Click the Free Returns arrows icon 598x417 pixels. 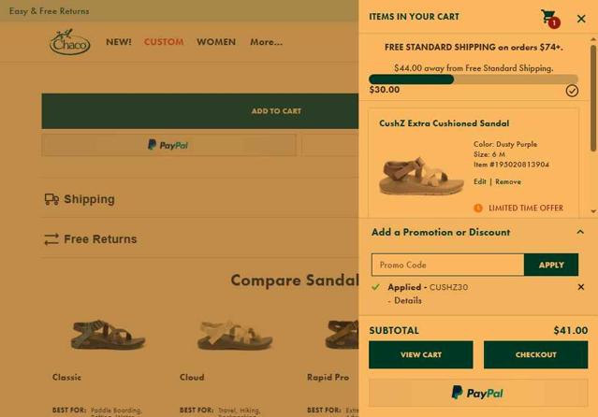click(51, 239)
